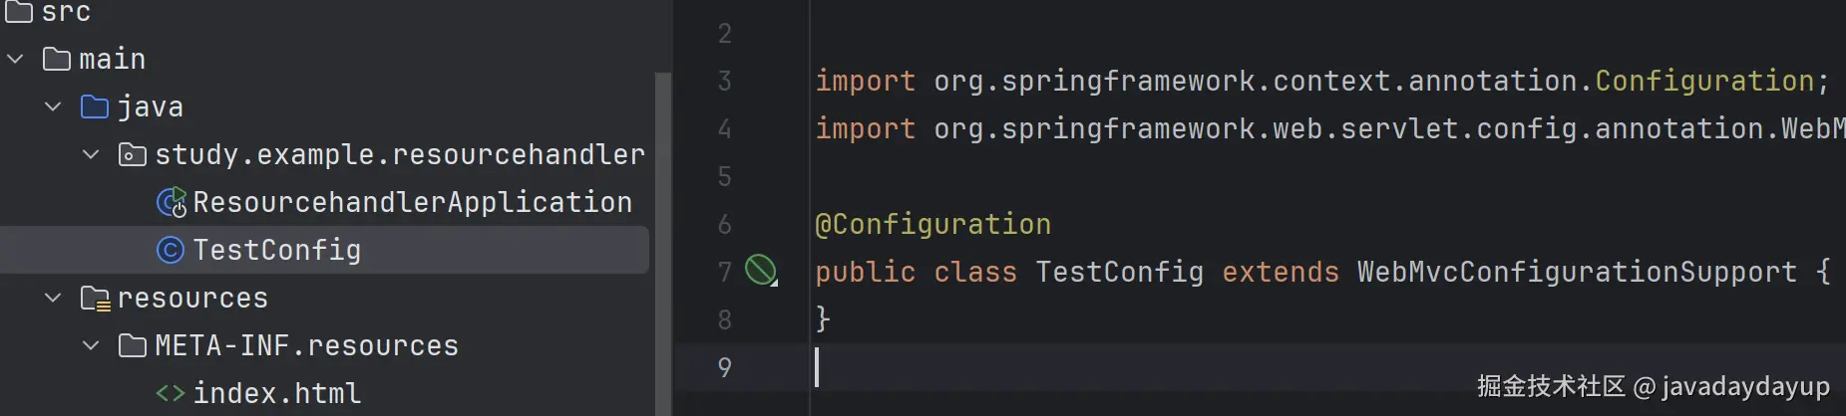
Task: Click the study.example.resourcehandler package icon
Action: 133,155
